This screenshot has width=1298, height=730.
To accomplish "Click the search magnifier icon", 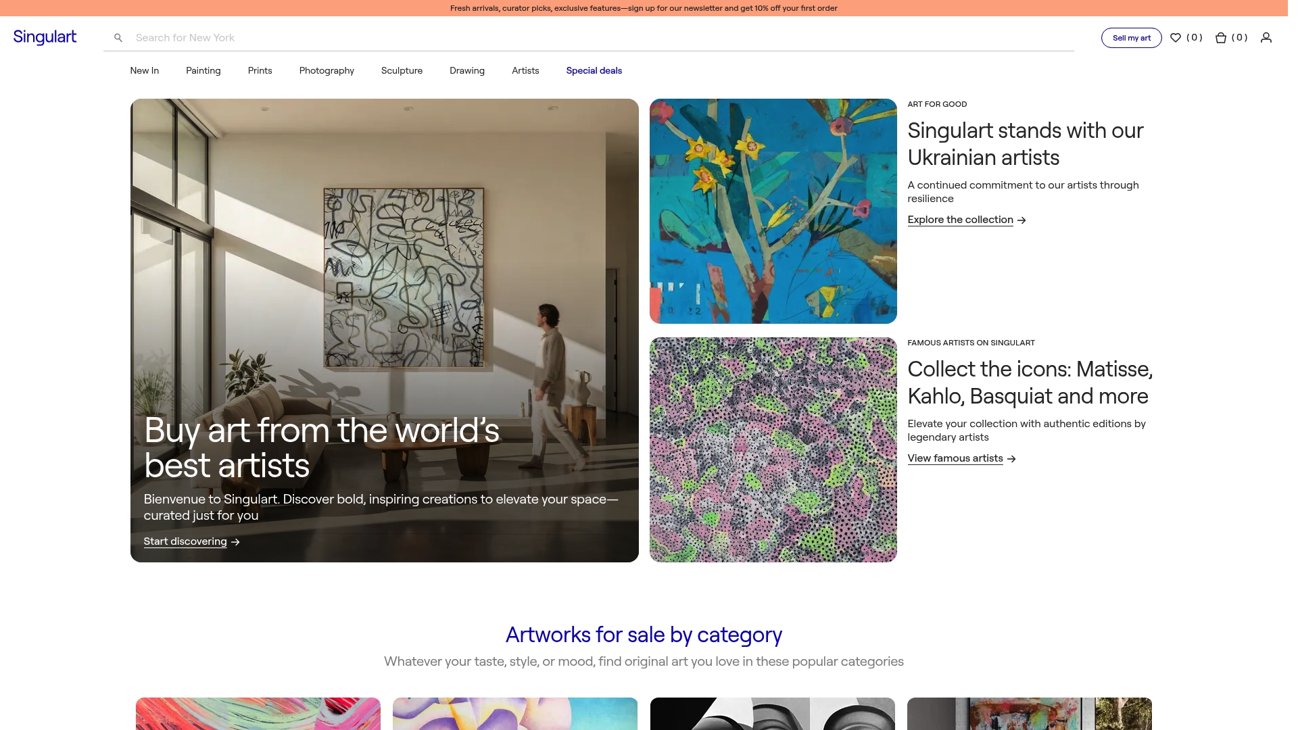I will pos(118,38).
